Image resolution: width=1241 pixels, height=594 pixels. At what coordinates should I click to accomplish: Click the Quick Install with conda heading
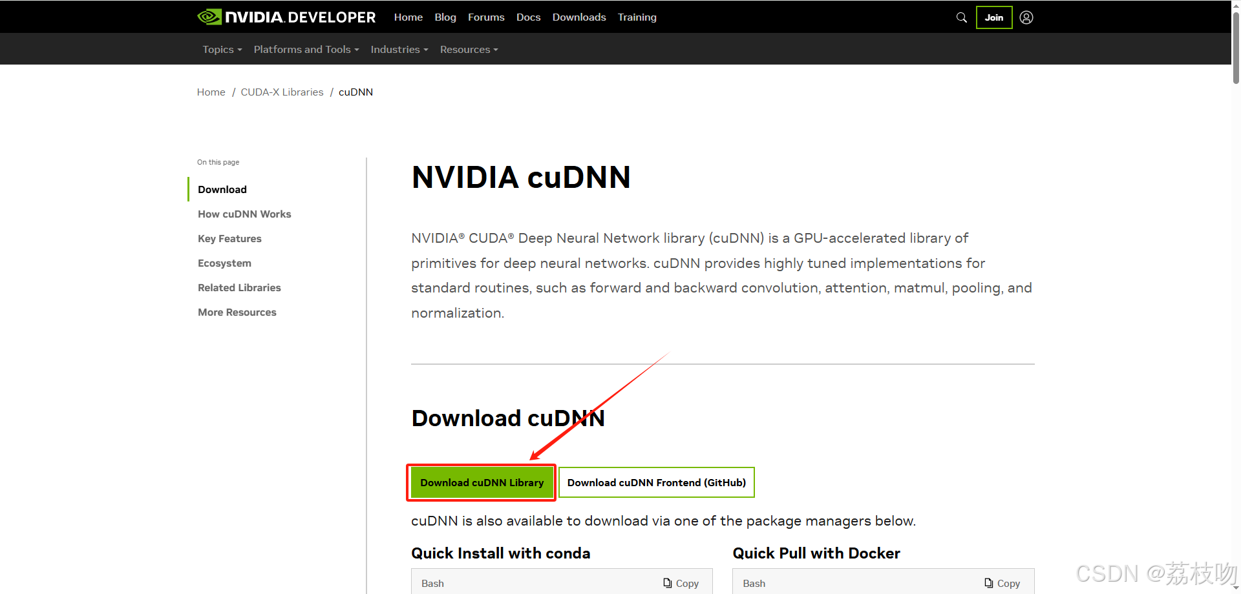click(x=501, y=553)
